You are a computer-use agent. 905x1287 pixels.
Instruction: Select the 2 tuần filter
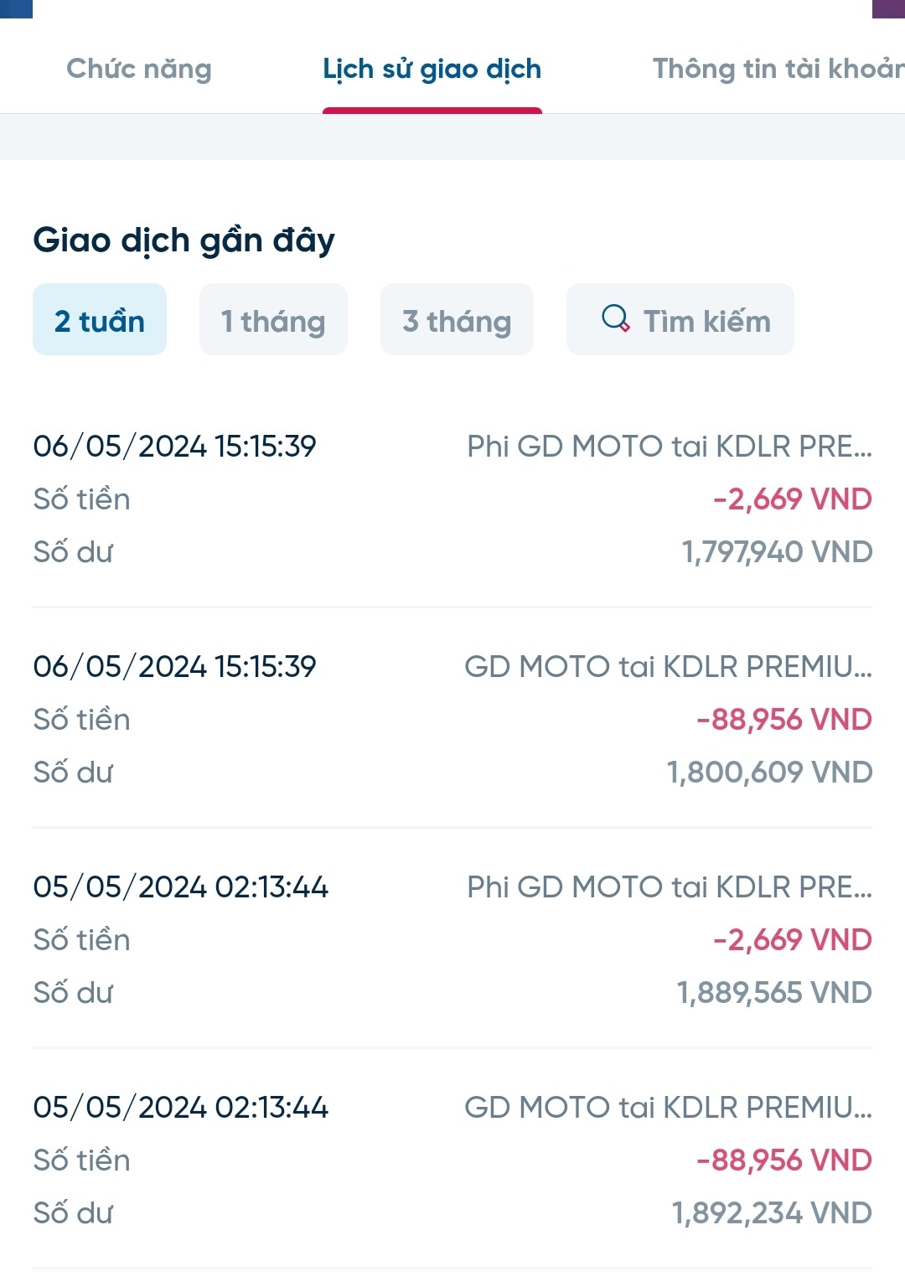[x=100, y=319]
